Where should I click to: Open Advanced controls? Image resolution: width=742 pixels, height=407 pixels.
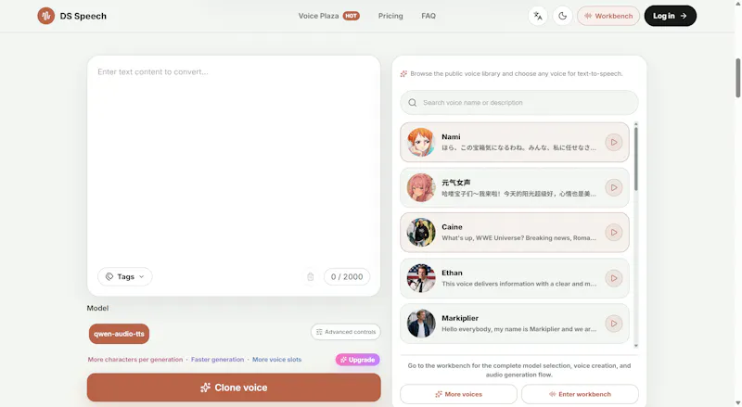click(x=345, y=332)
